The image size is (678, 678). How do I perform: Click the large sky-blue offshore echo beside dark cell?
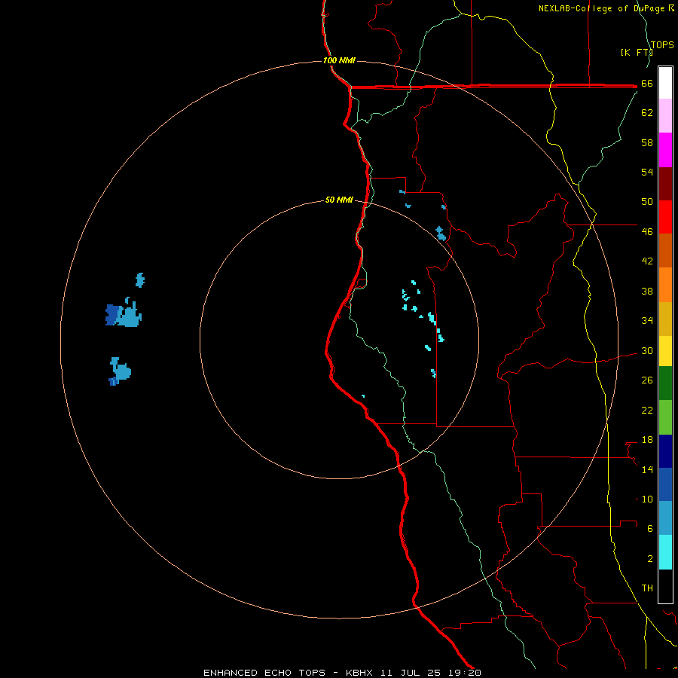[130, 316]
